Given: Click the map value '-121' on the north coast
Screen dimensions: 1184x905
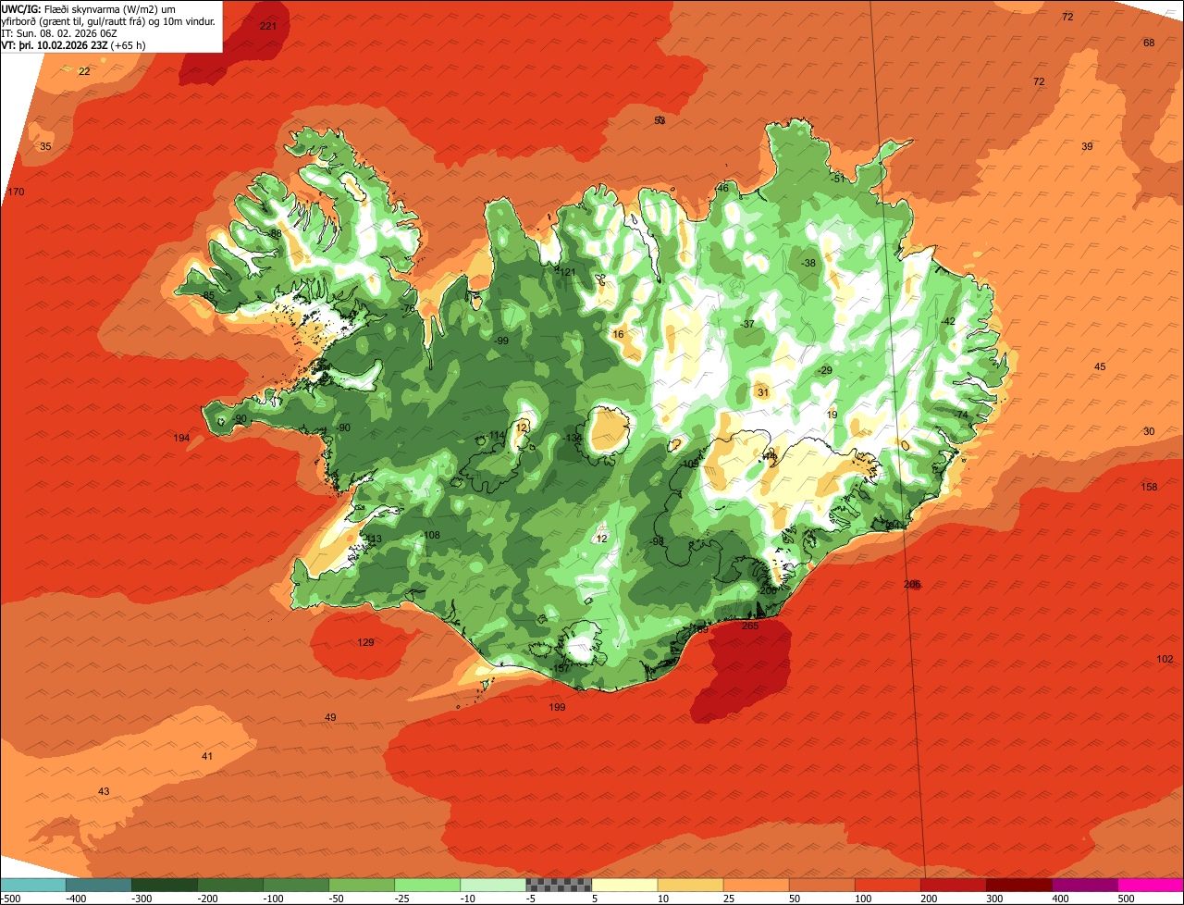Looking at the screenshot, I should pos(566,272).
